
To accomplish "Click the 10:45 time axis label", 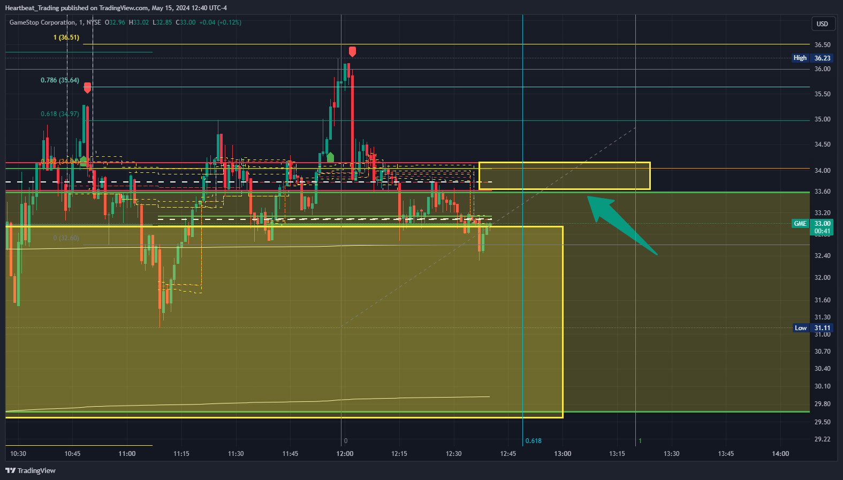I will (x=72, y=454).
